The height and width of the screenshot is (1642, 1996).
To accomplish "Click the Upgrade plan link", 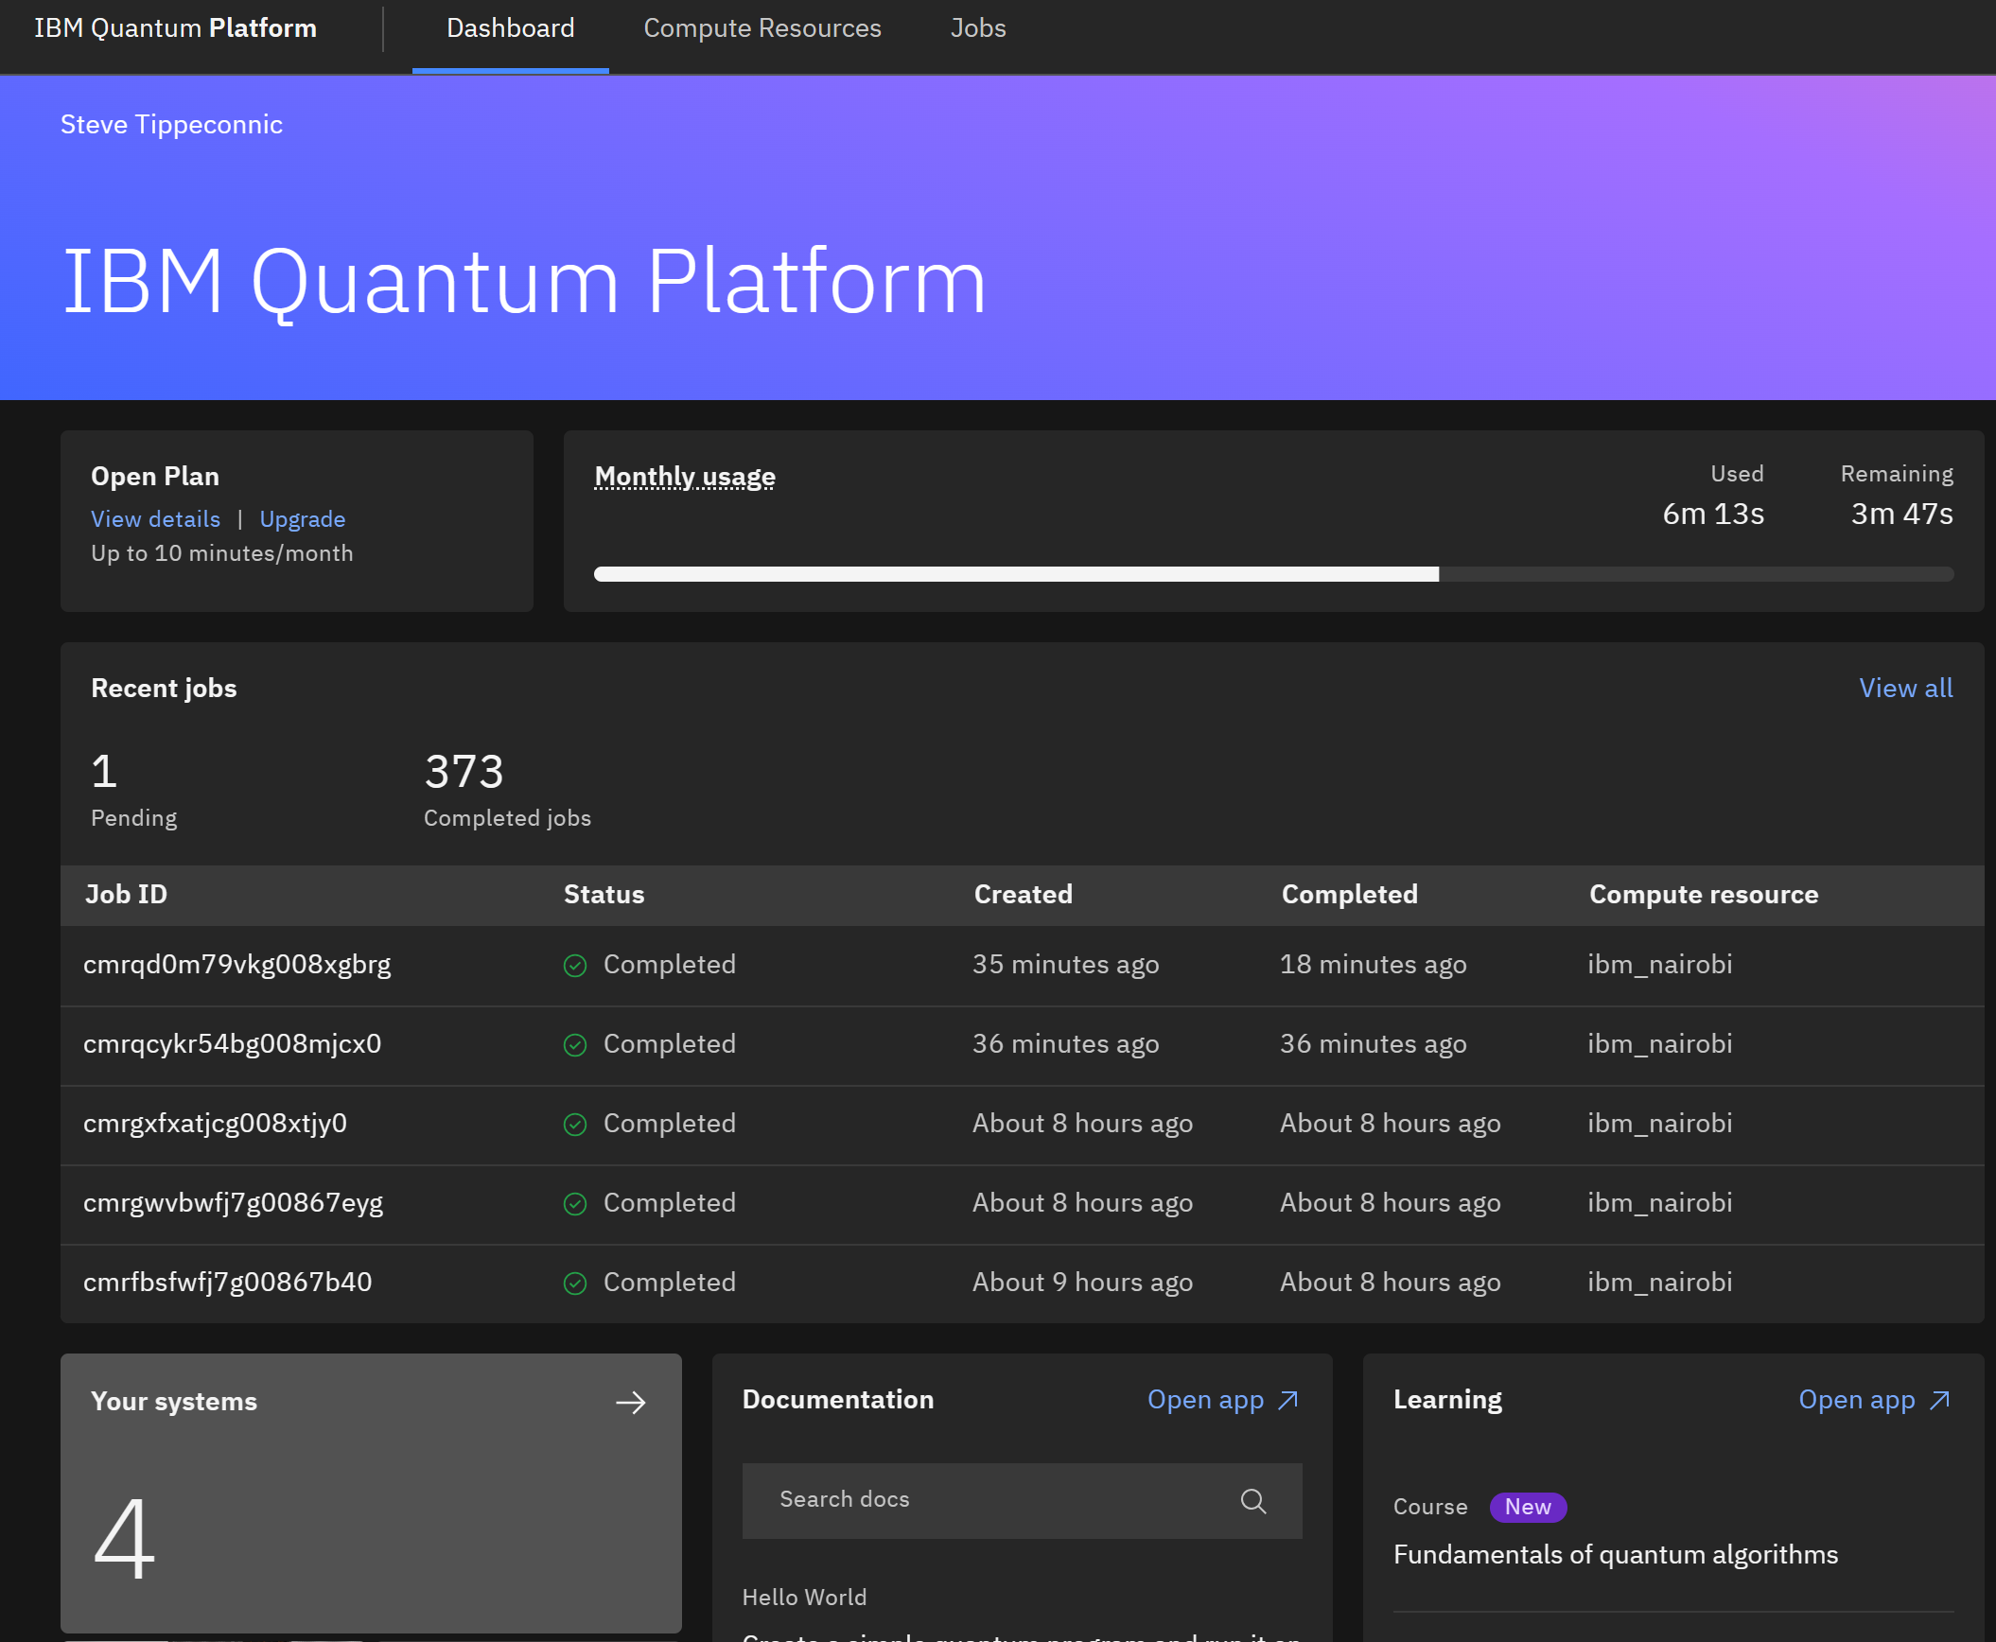I will coord(302,519).
